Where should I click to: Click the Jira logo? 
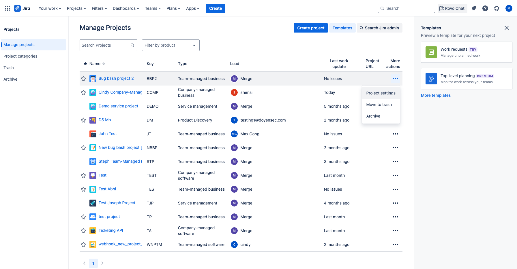click(x=17, y=8)
